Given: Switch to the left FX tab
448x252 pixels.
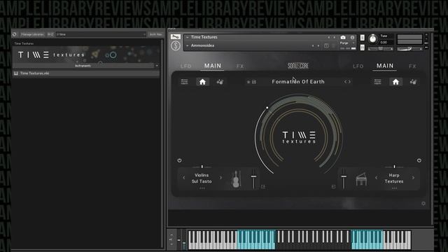Looking at the screenshot, I should [240, 66].
